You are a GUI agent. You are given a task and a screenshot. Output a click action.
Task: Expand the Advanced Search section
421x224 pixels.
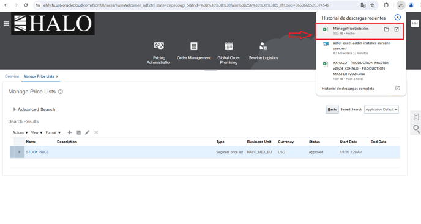[15, 109]
